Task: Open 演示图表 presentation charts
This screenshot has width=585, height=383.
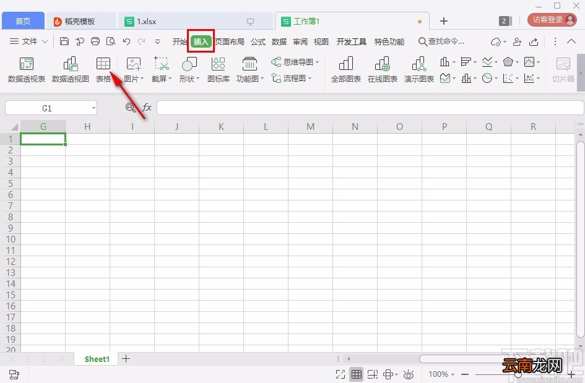Action: point(419,69)
